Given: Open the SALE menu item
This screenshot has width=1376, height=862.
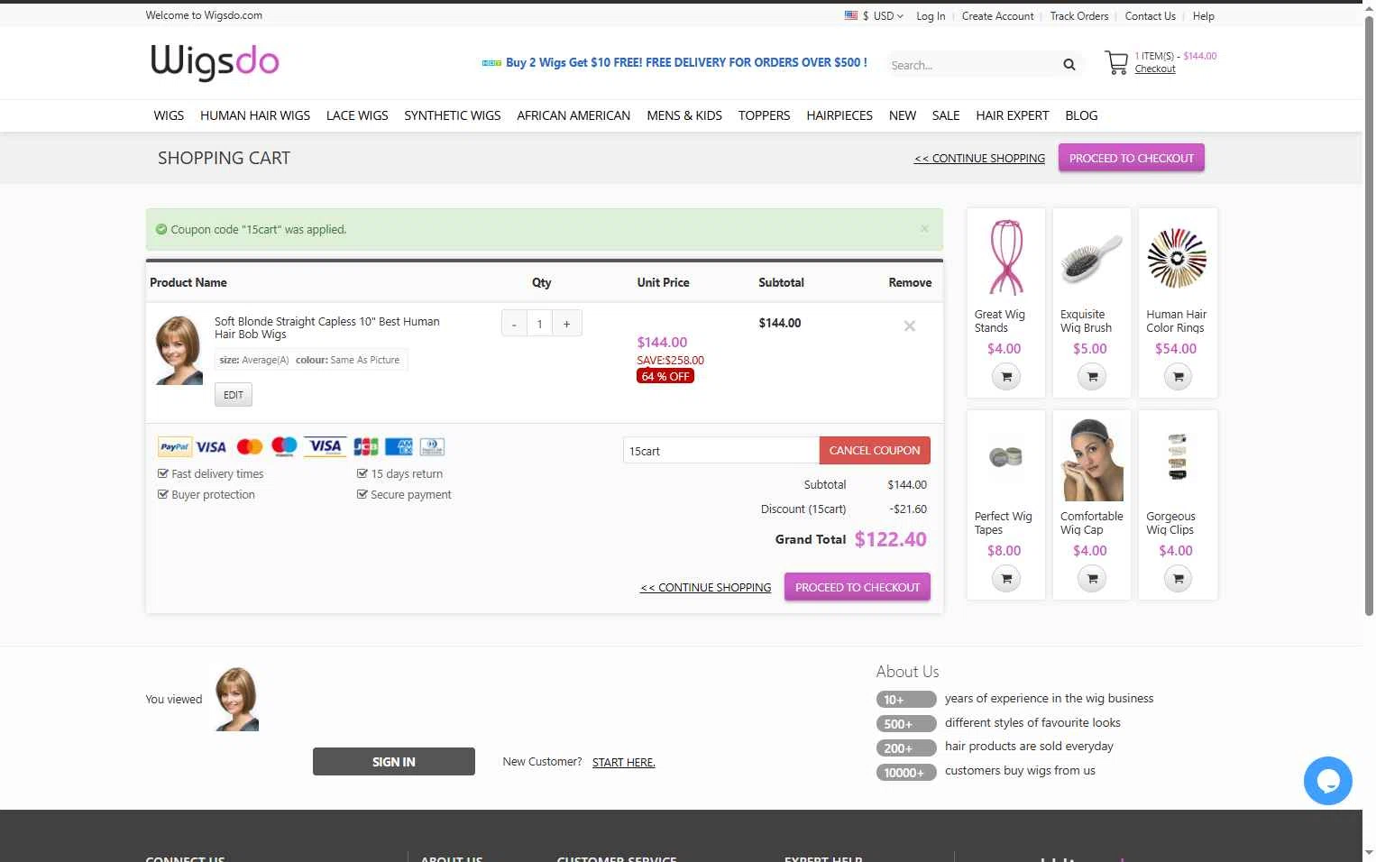Looking at the screenshot, I should pos(946,115).
